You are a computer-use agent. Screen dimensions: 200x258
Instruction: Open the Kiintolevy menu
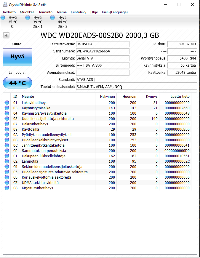pyautogui.click(x=78, y=12)
